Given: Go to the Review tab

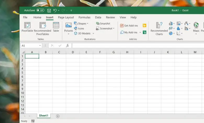Looking at the screenshot, I should click(x=110, y=17).
